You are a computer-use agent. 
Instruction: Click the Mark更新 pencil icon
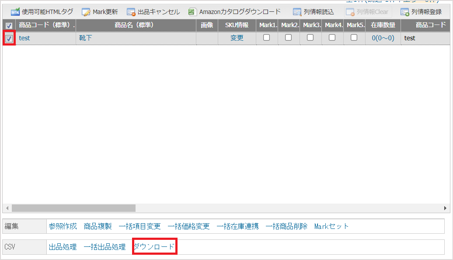[x=86, y=12]
